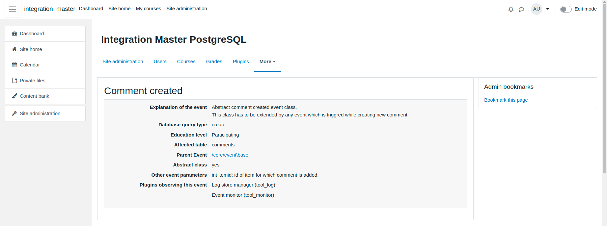Screen dimensions: 607x226
Task: Click the 'yes' abstract class value
Action: tap(215, 165)
